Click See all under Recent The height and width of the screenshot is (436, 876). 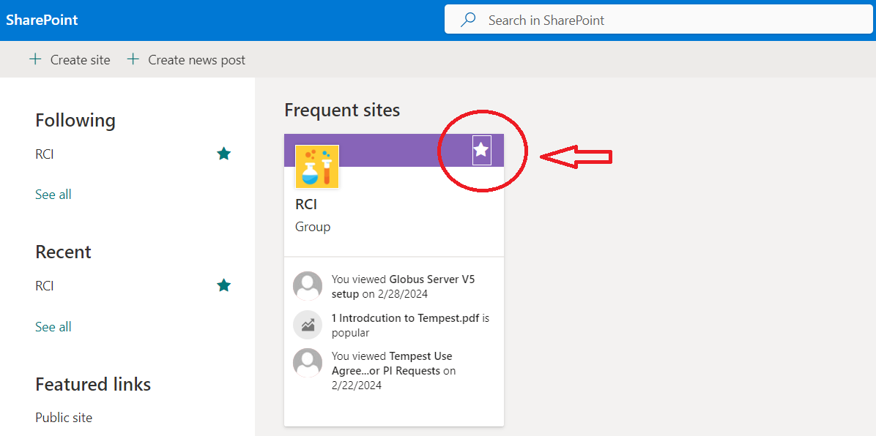[x=53, y=326]
